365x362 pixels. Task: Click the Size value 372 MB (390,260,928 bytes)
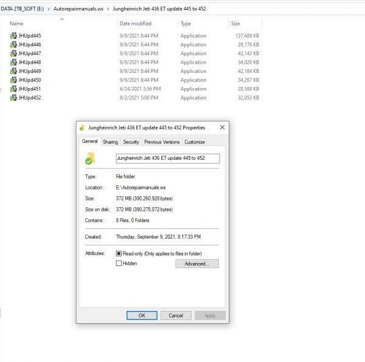144,199
